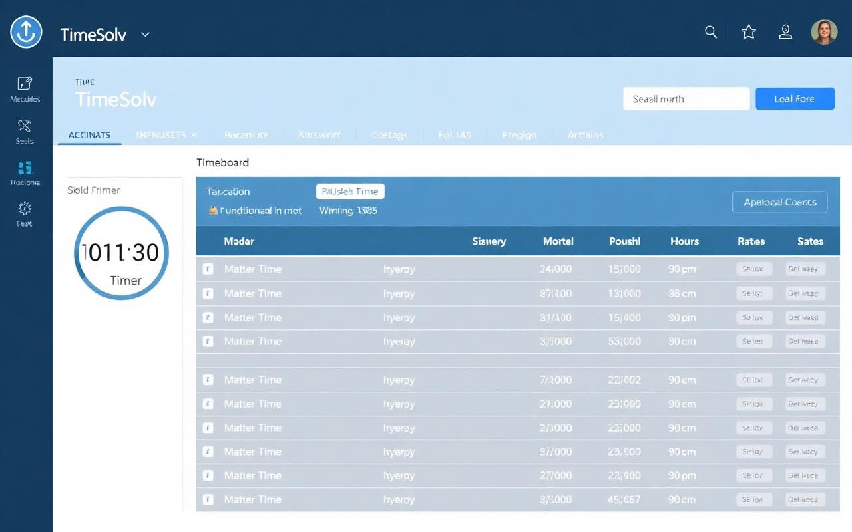
Task: Click the small icon beside 'undtionaal In met'
Action: click(213, 210)
